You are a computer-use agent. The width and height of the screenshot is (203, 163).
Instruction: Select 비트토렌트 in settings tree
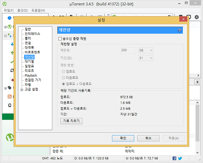point(32,52)
